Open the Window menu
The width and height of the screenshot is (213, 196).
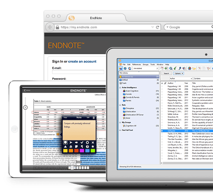pos(160,64)
